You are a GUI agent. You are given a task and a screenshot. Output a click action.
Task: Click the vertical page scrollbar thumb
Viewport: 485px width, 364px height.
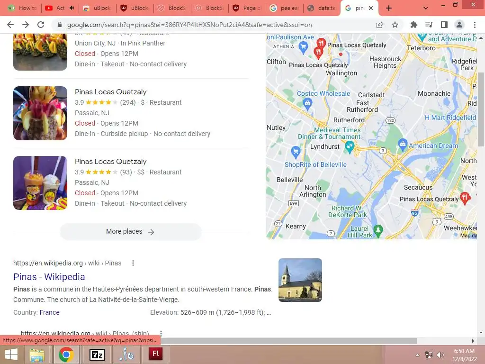point(481,109)
